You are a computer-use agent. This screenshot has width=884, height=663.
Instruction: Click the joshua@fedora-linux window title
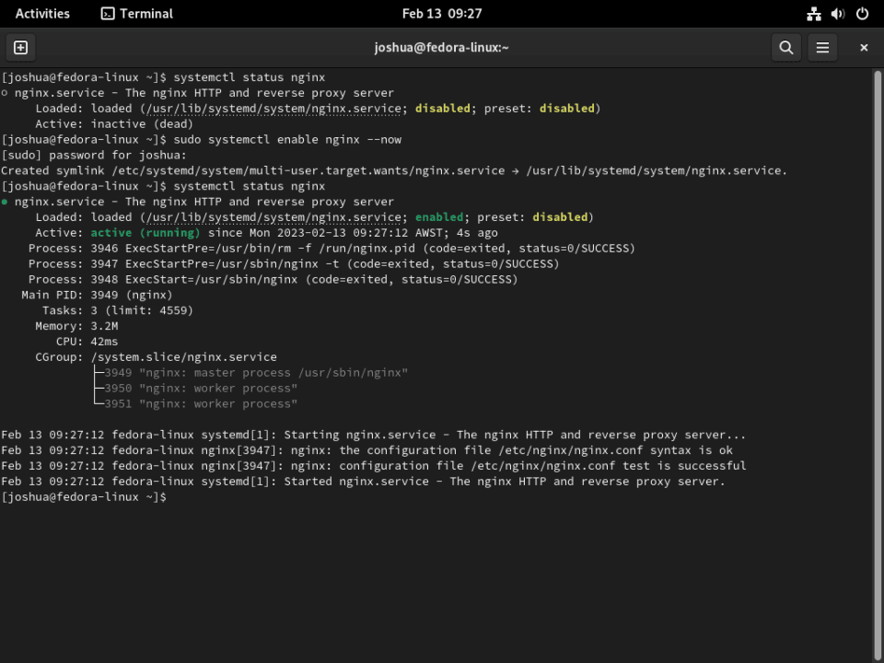(441, 47)
